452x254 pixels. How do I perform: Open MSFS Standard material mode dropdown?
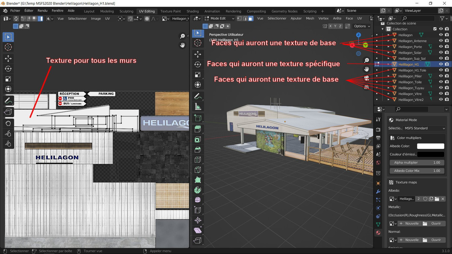coord(425,128)
